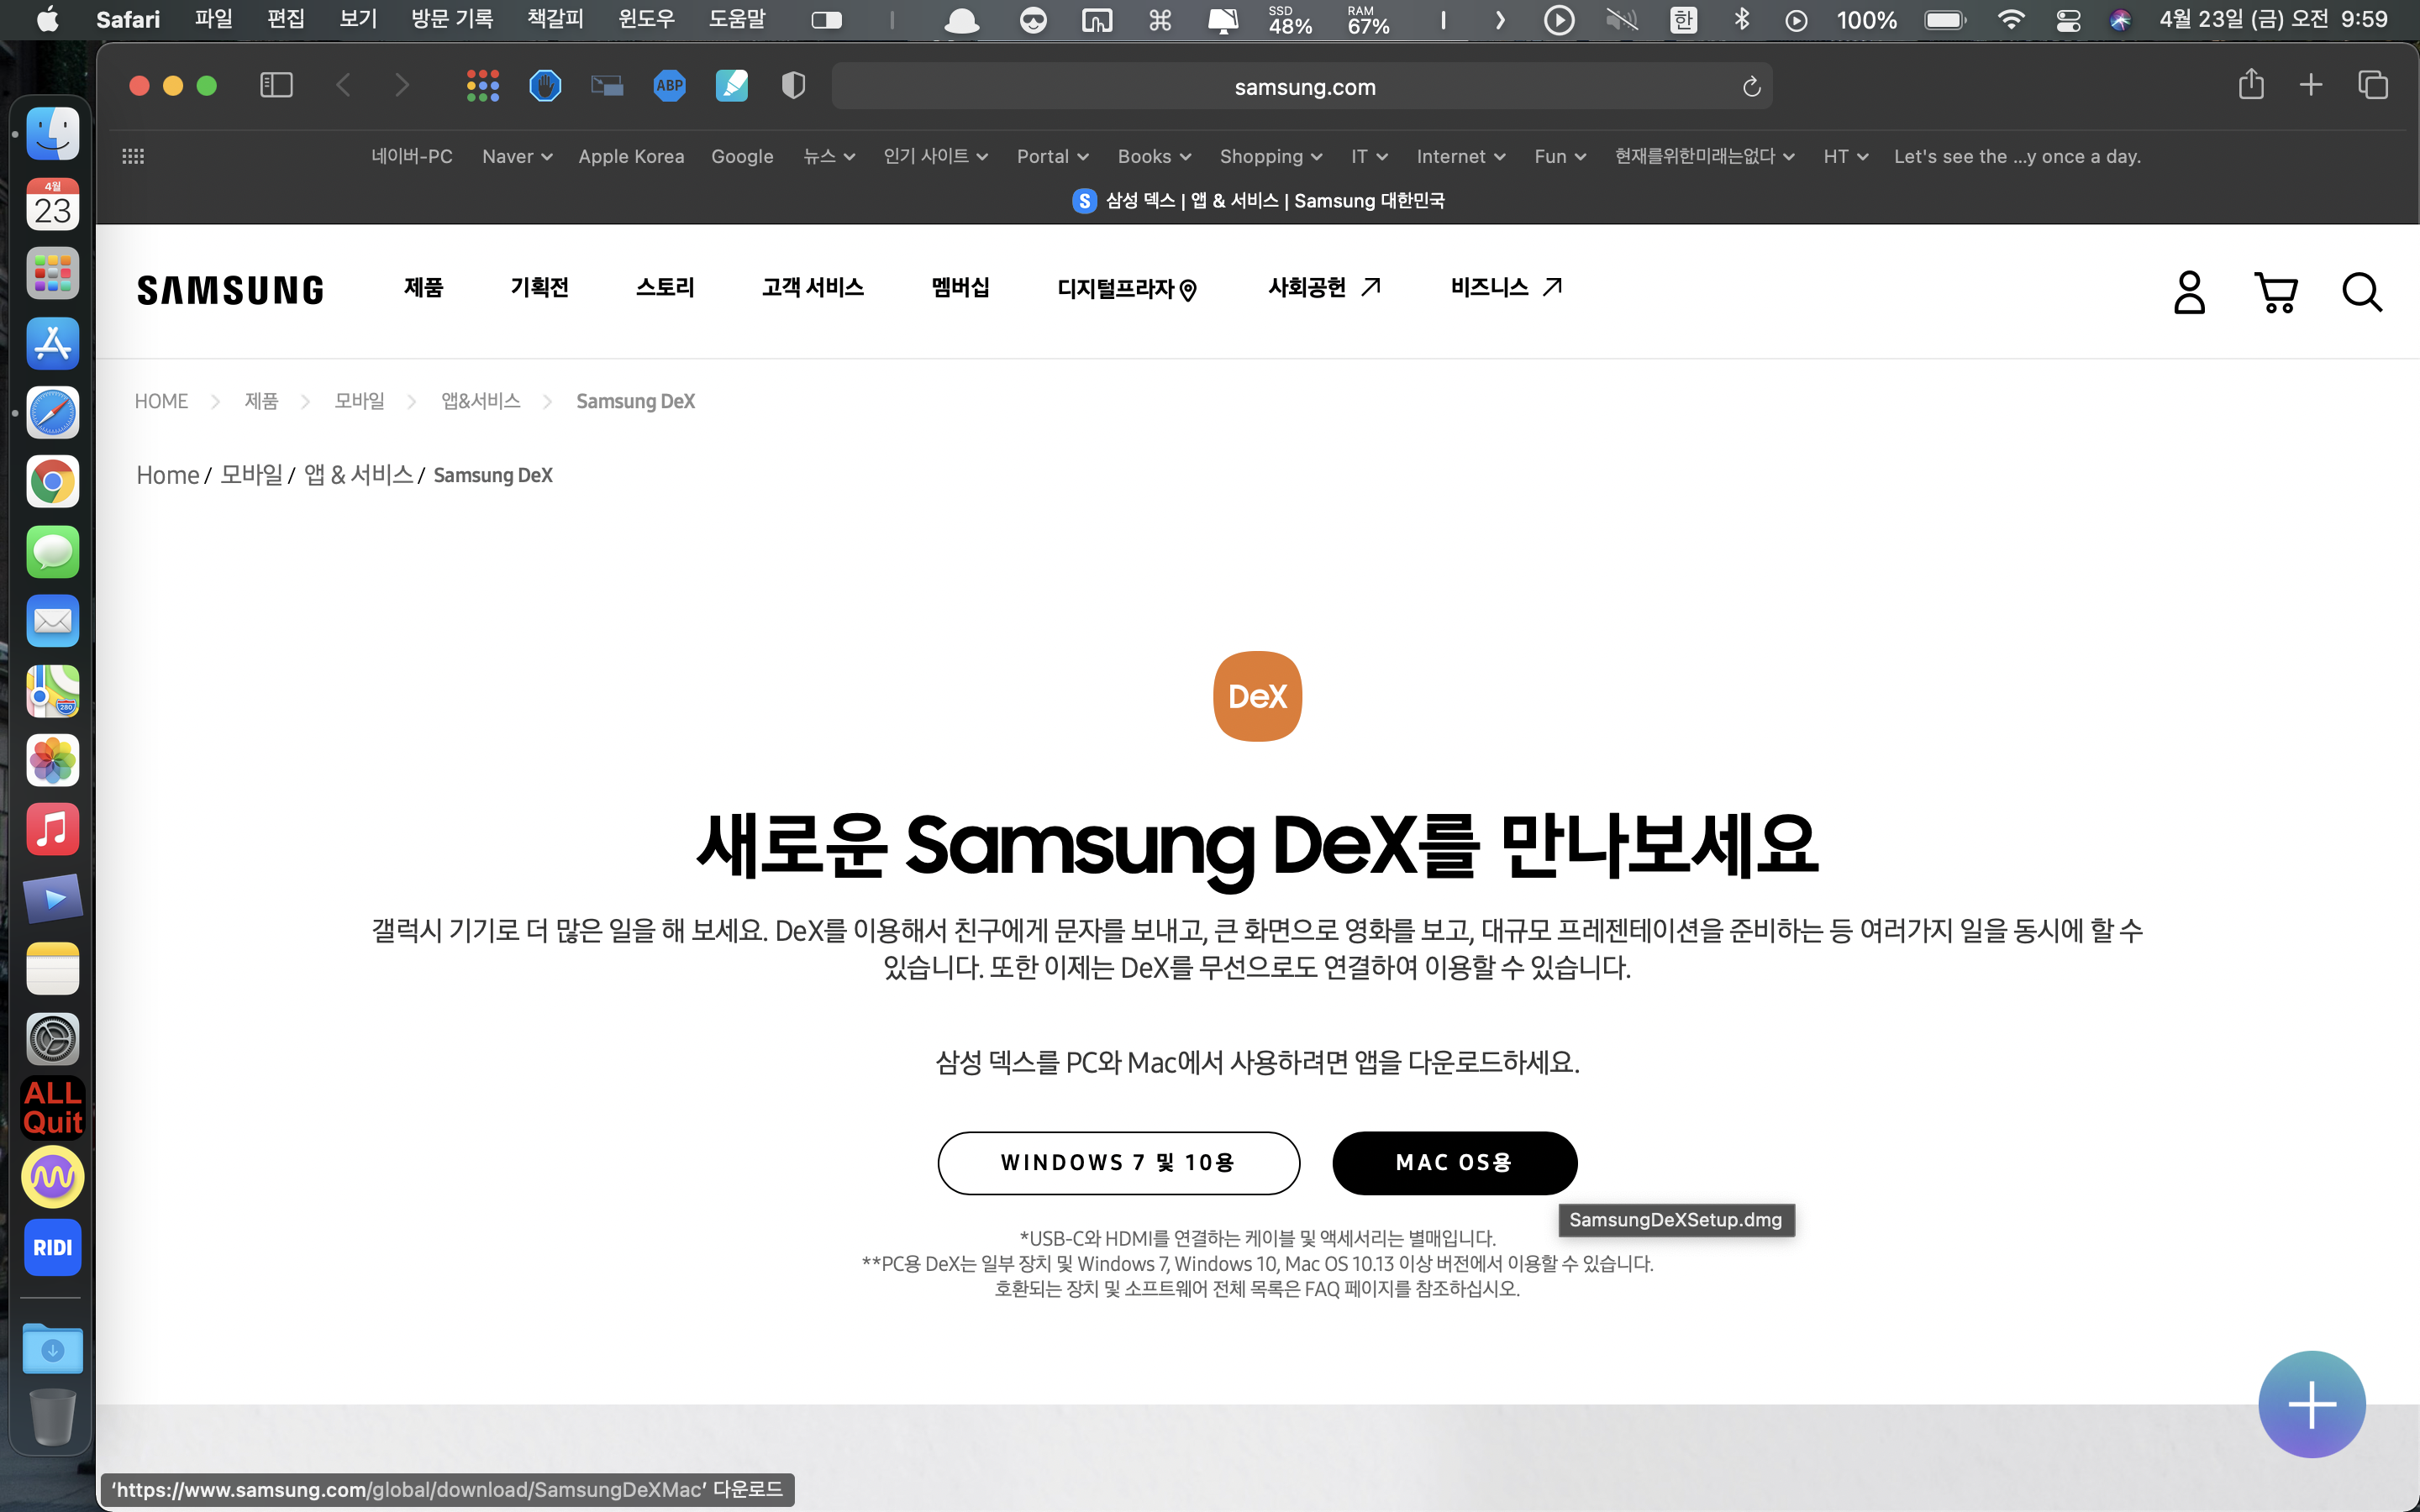Screen dimensions: 2420x1512
Task: Open the Internet favorites folder dropdown
Action: 1460,156
